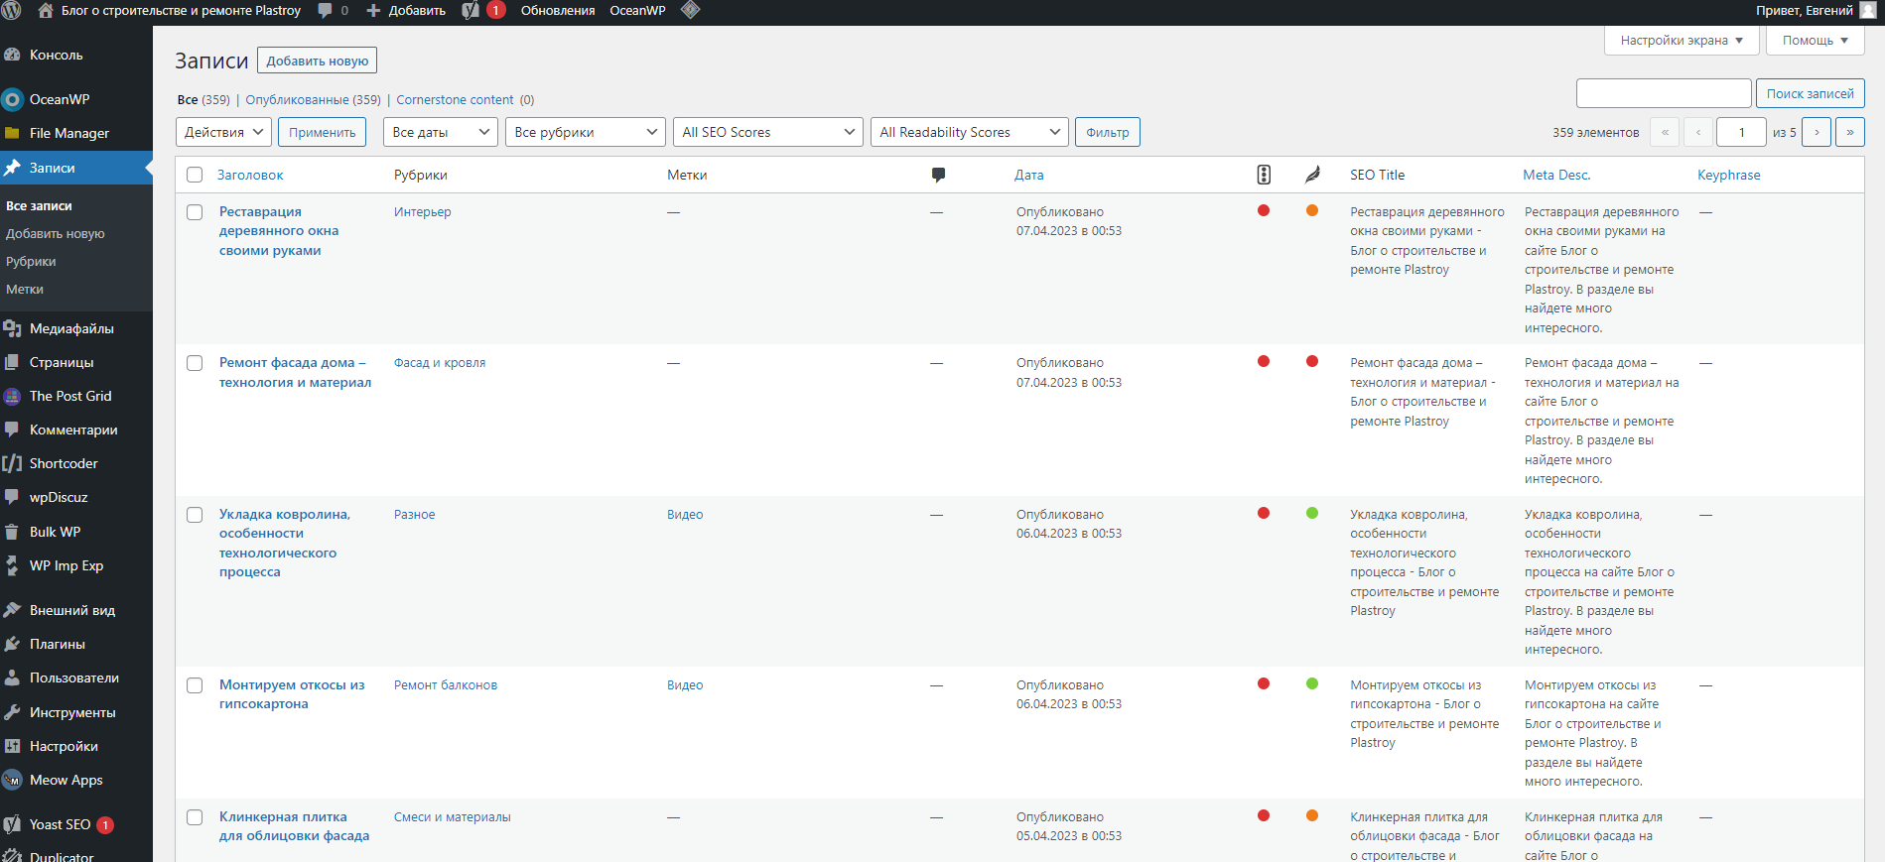This screenshot has height=862, width=1885.
Task: Check the Ремонт фасада дома post
Action: [195, 363]
